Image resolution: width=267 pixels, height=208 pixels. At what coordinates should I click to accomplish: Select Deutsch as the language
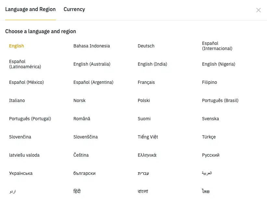point(146,46)
